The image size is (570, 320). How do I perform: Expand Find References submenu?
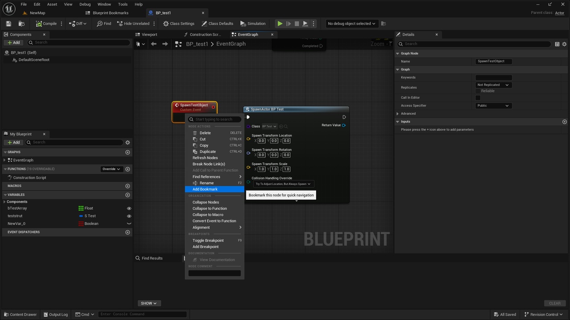coord(215,177)
